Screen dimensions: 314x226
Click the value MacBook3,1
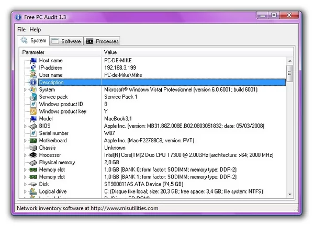[118, 119]
